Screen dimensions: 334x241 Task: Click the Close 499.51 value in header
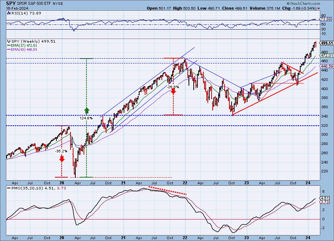(235, 8)
